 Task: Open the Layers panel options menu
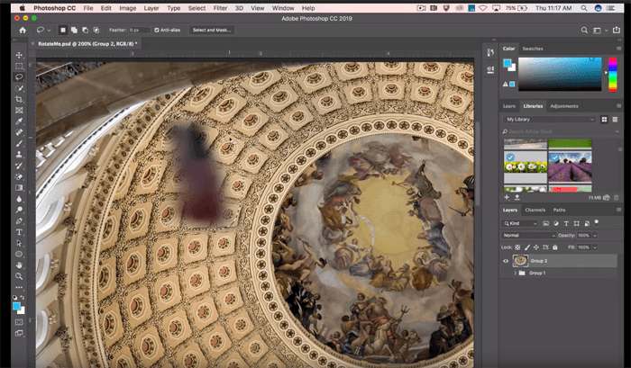click(x=619, y=210)
